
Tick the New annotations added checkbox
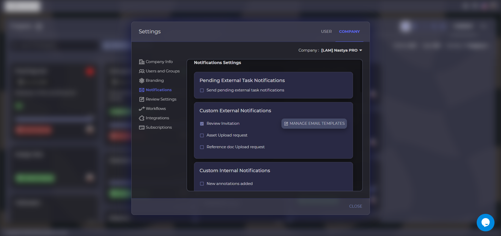pyautogui.click(x=202, y=184)
